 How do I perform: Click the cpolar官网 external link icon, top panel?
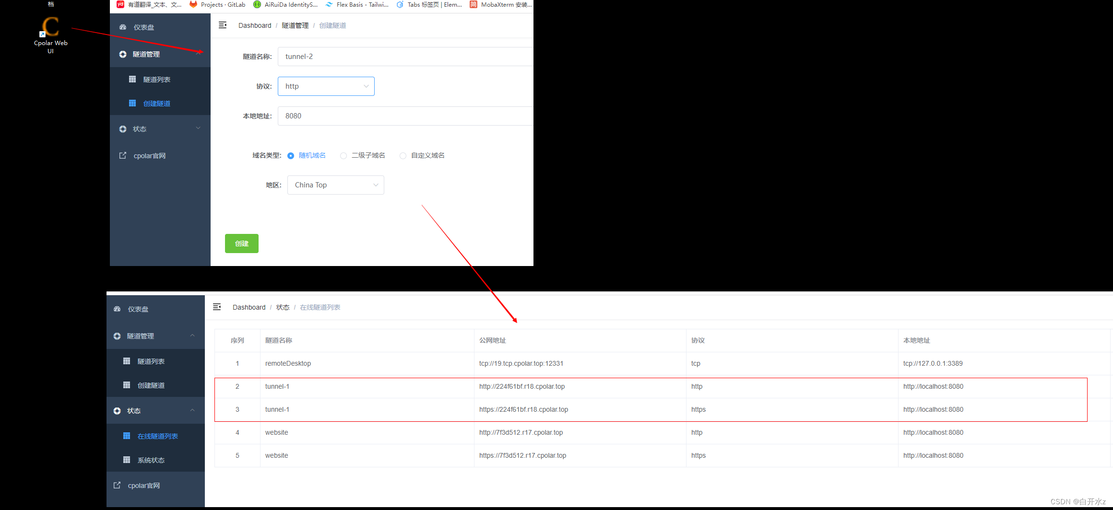(x=123, y=155)
